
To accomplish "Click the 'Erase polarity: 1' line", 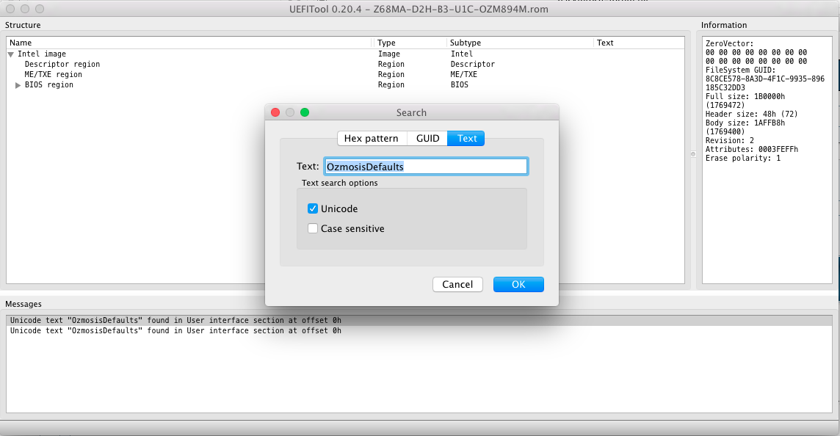I will pyautogui.click(x=743, y=158).
